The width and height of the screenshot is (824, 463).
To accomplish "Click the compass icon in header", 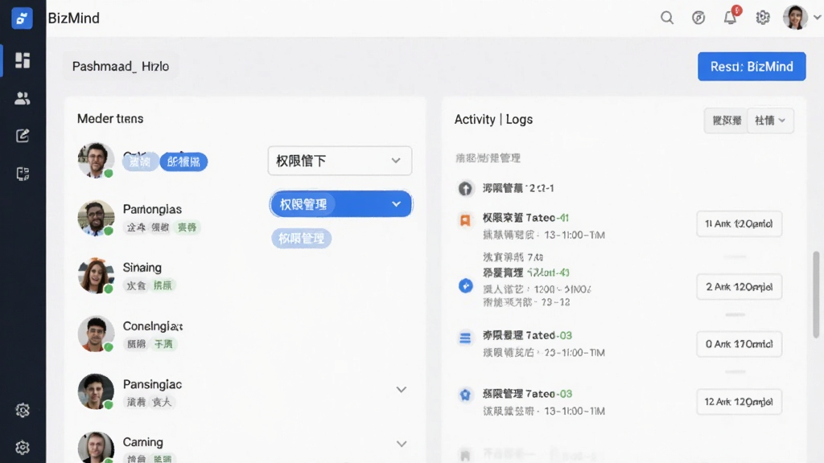I will coord(698,18).
